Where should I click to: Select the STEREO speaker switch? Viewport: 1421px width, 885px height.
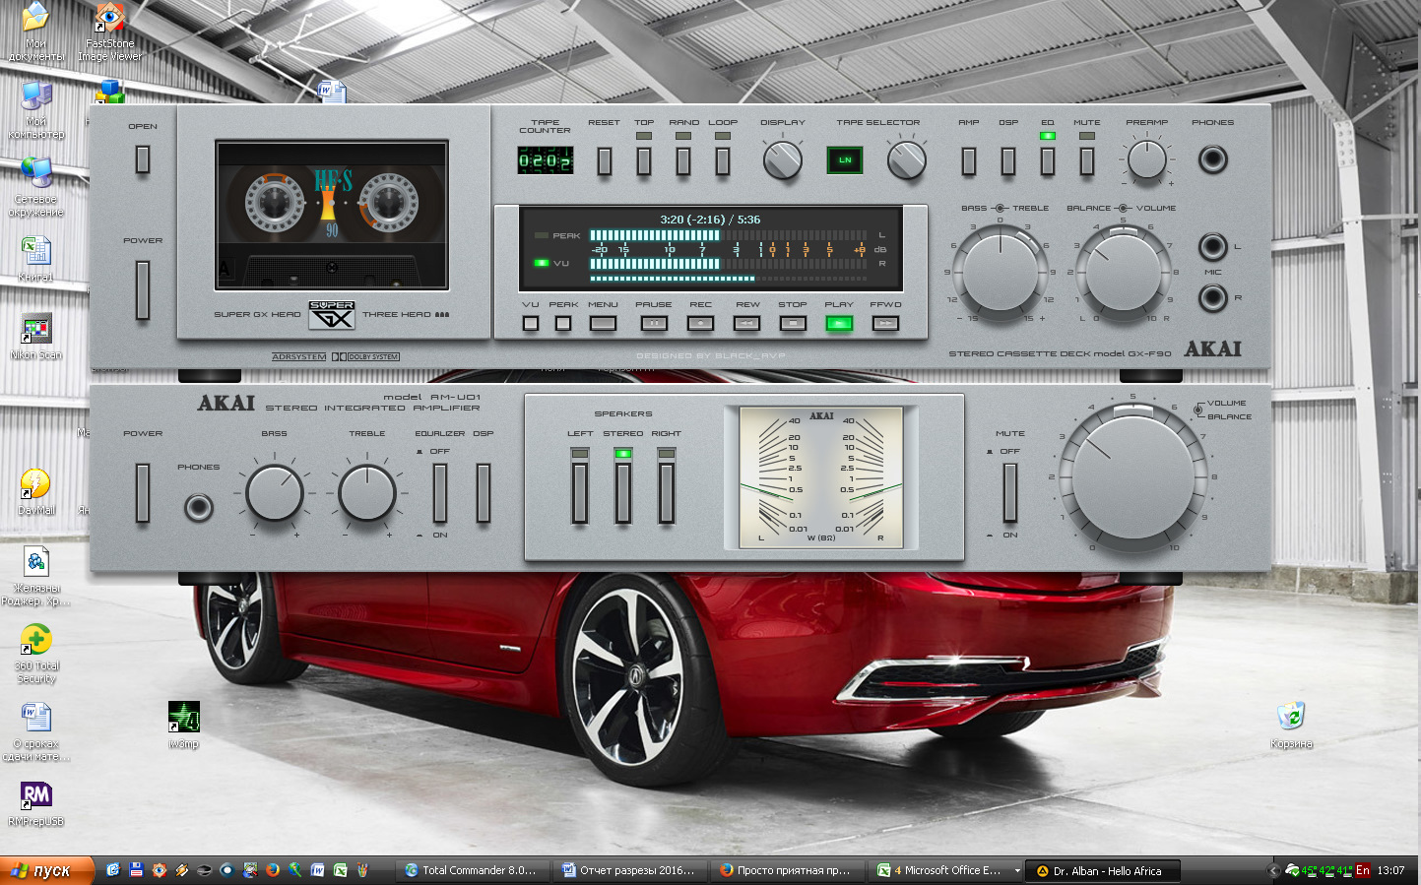tap(623, 493)
